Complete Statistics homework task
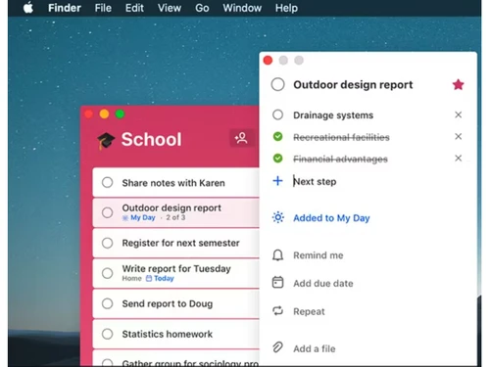 107,334
